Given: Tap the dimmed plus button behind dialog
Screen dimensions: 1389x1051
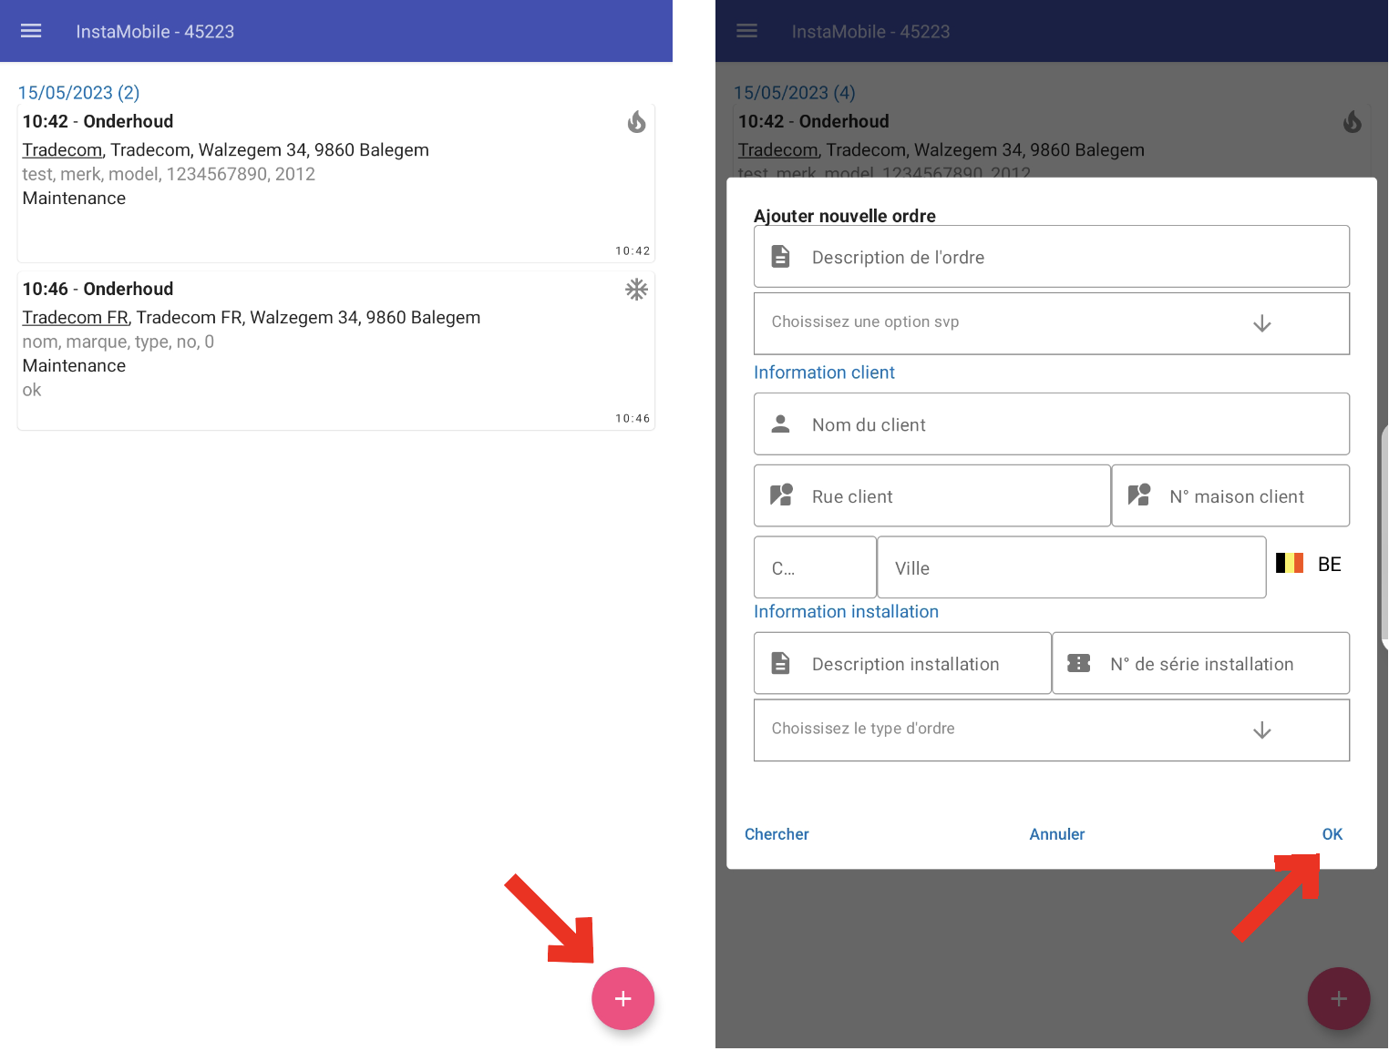Looking at the screenshot, I should 1339,998.
